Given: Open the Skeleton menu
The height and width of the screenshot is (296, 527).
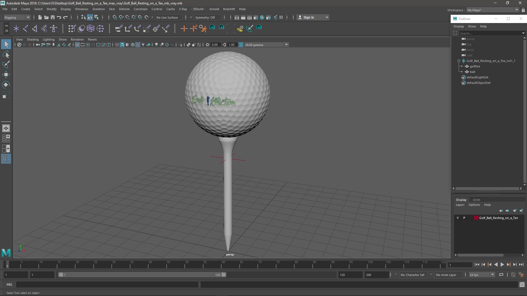Looking at the screenshot, I should (99, 9).
